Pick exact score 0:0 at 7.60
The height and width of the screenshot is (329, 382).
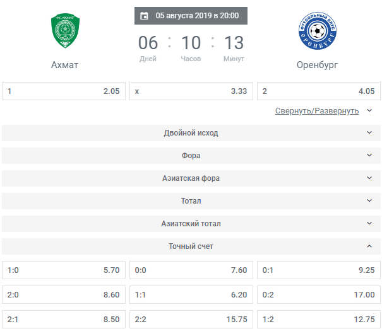[191, 270]
